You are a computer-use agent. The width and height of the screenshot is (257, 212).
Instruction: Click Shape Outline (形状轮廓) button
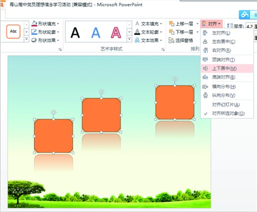point(45,32)
